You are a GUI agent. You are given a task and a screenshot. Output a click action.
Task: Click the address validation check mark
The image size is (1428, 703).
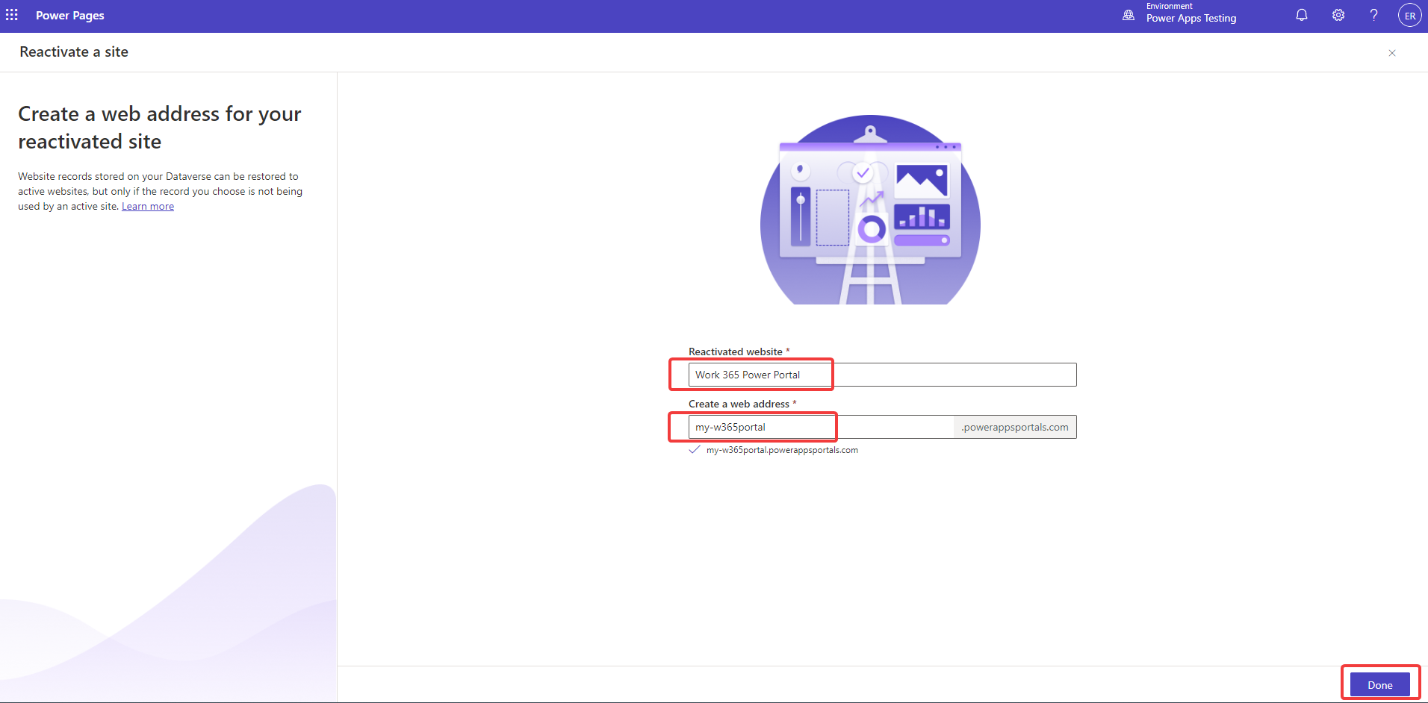(x=695, y=449)
